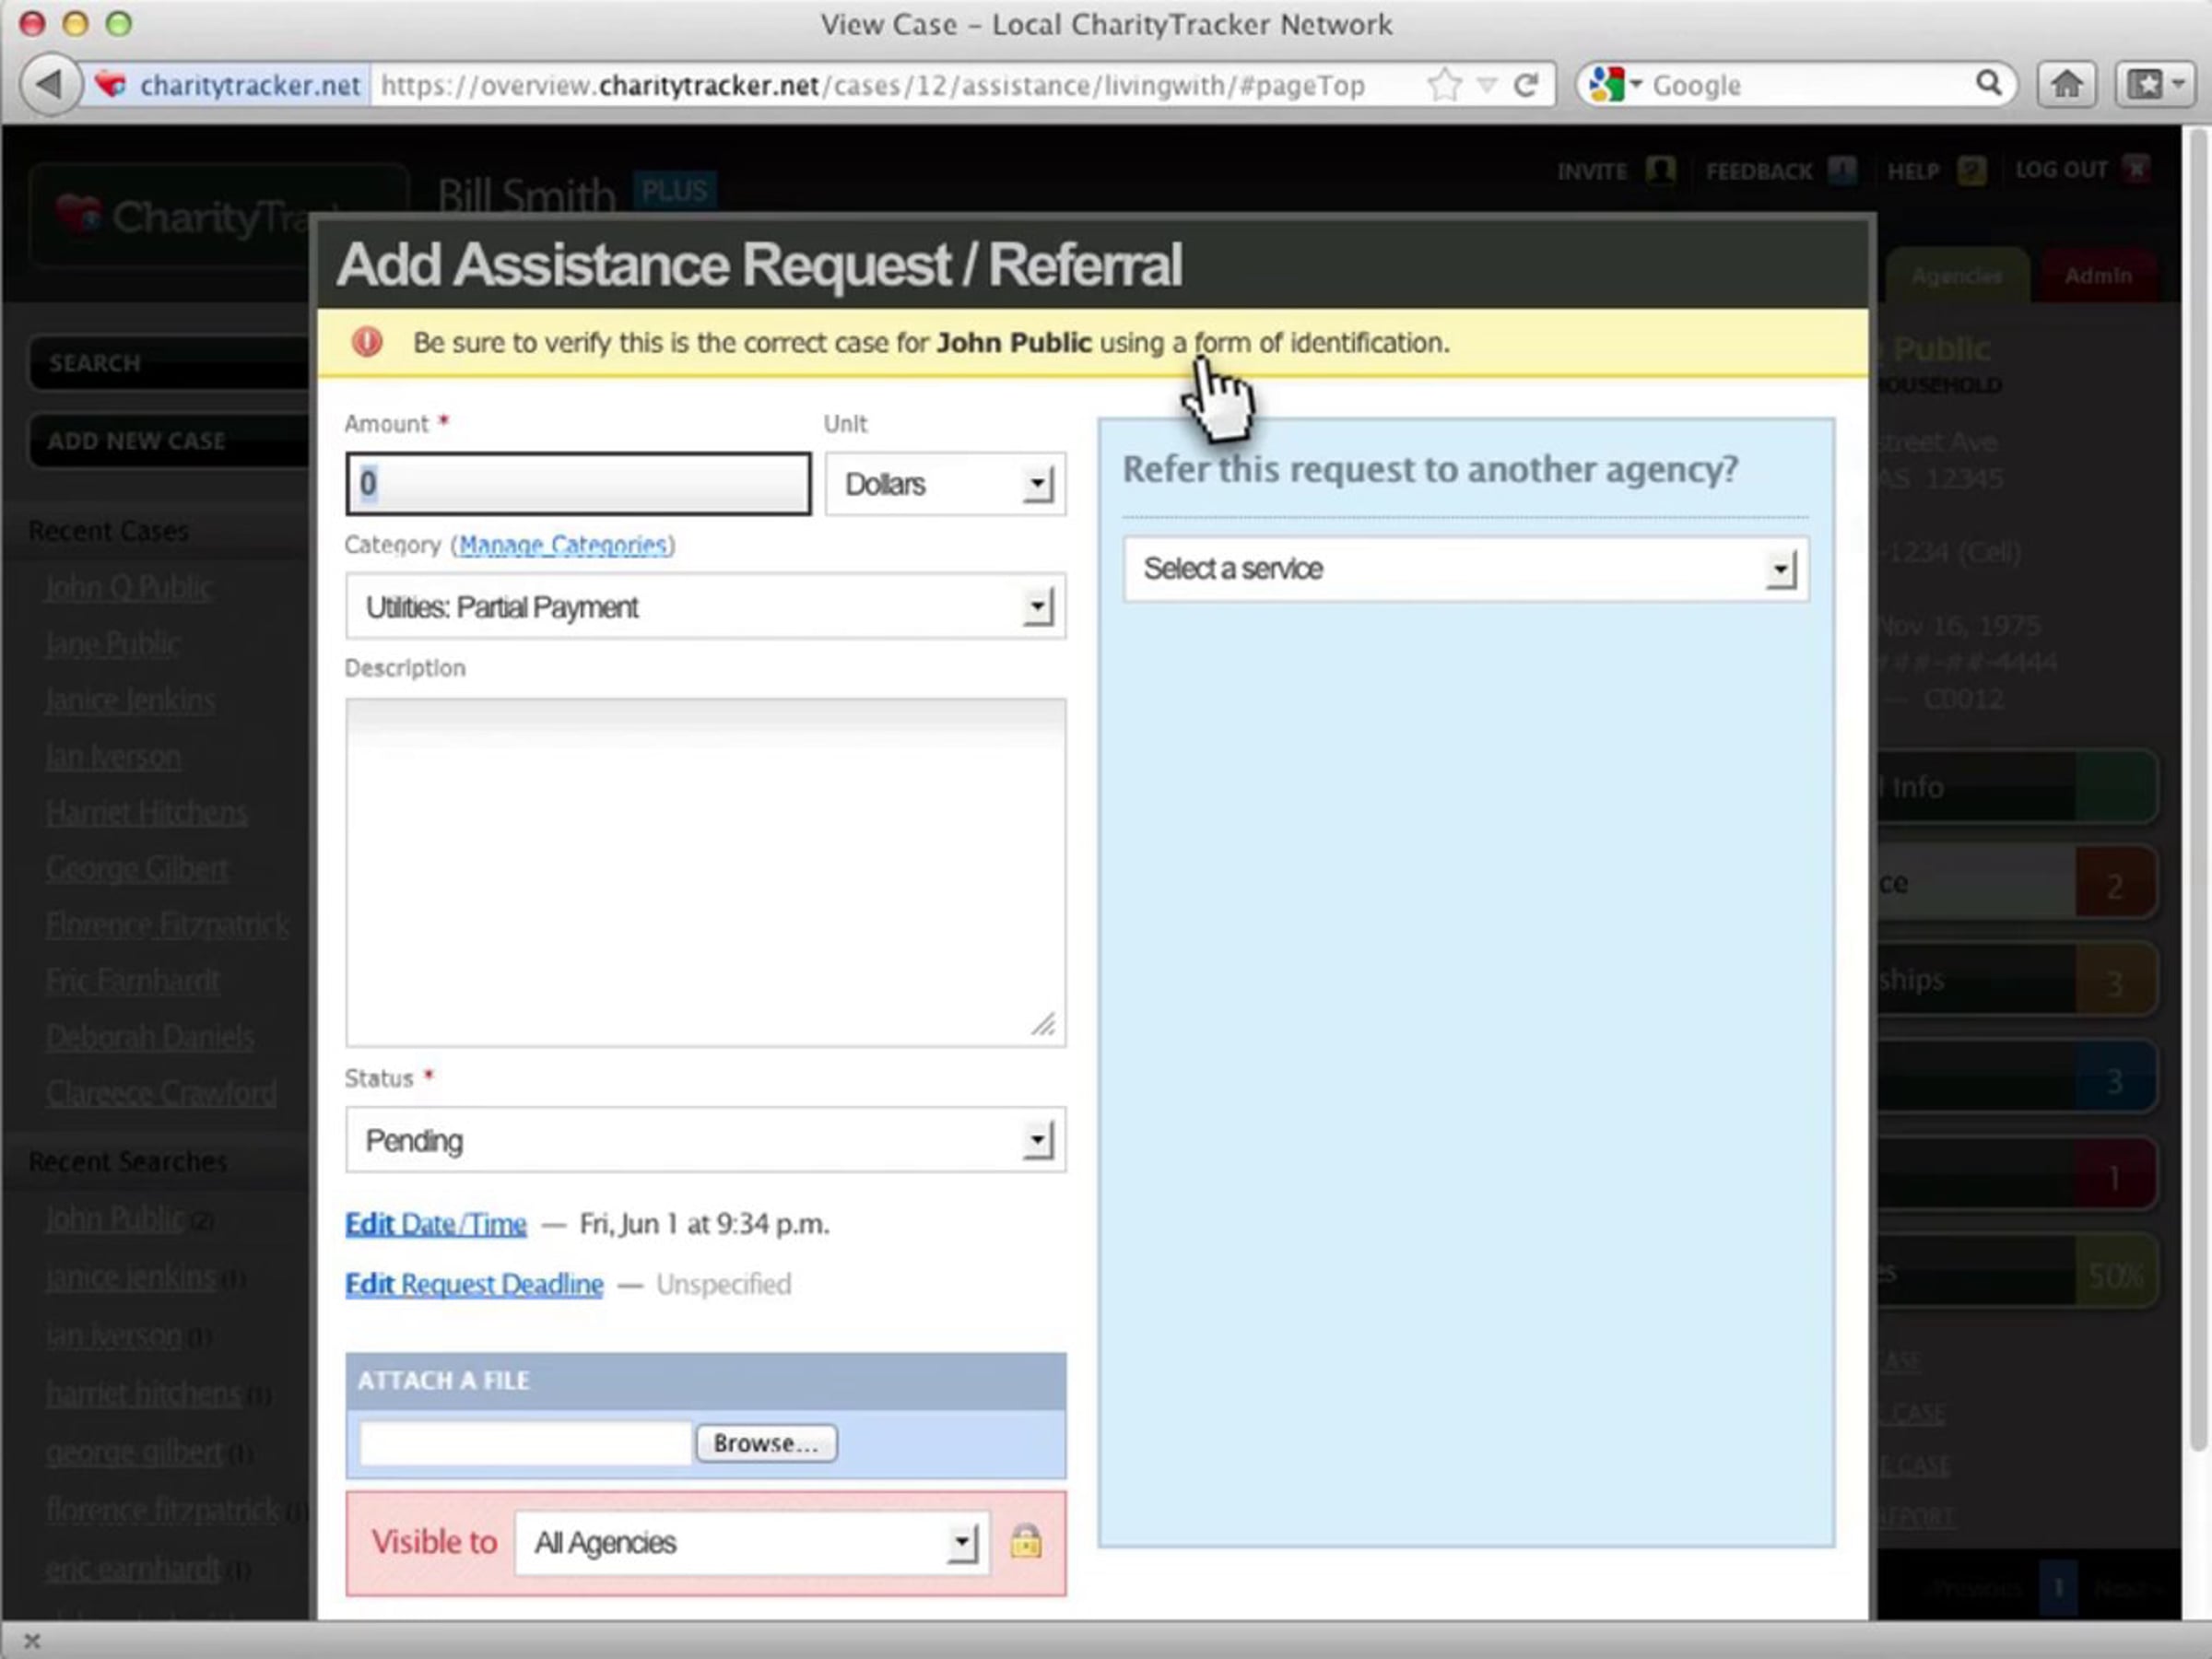This screenshot has width=2212, height=1659.
Task: Reload the page using refresh icon
Action: pos(1526,85)
